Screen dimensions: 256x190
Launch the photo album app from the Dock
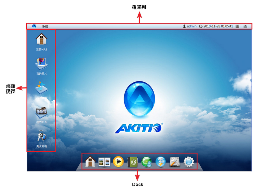click(104, 162)
